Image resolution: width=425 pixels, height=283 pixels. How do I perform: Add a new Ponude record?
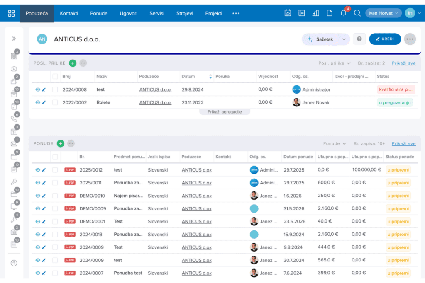coord(61,143)
